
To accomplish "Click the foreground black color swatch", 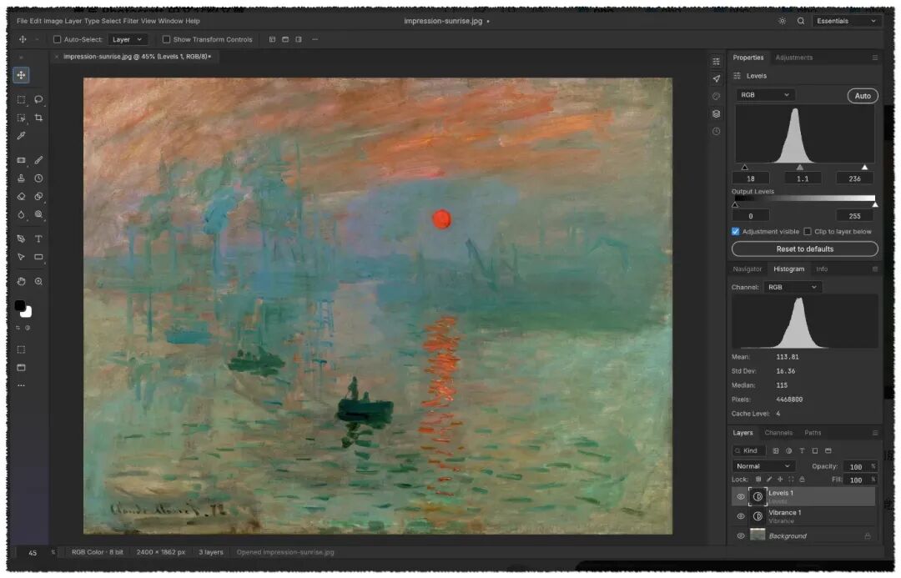I will coord(20,305).
